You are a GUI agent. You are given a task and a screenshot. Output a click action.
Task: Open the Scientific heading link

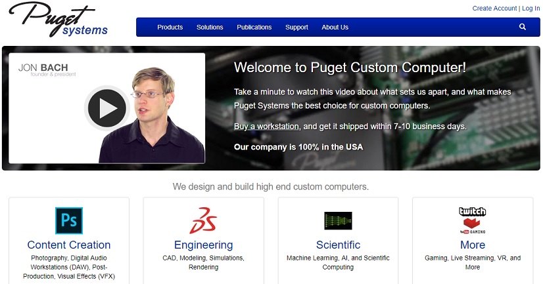[x=338, y=245]
